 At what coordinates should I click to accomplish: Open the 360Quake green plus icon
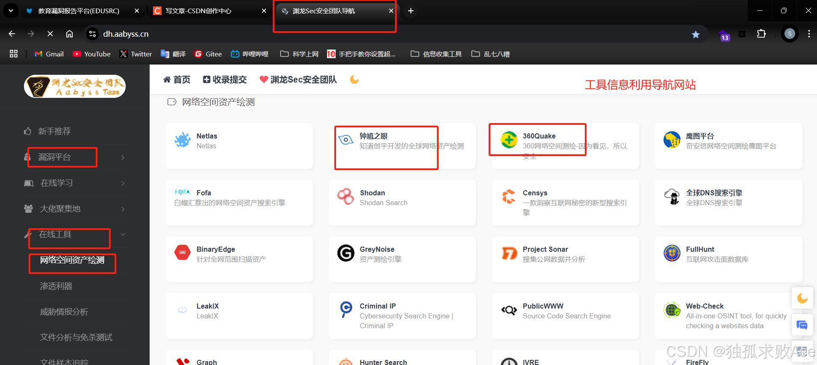(509, 140)
